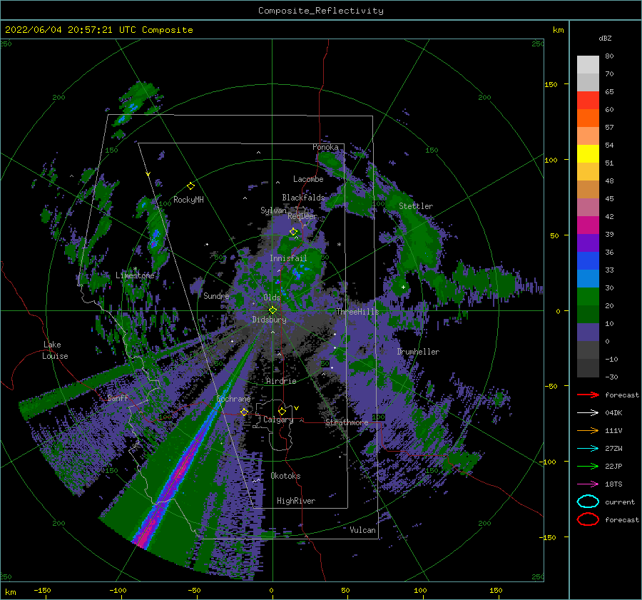Click the blue 33-36 dBZ swatch
The image size is (642, 600).
tap(588, 260)
